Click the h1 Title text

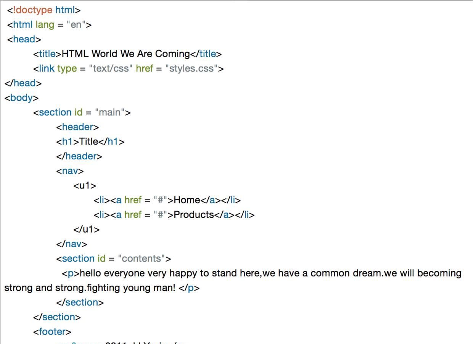(x=88, y=141)
